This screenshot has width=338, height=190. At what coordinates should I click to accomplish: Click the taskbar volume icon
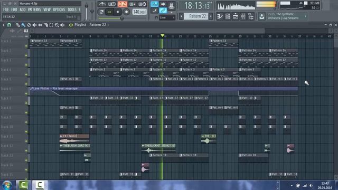click(x=311, y=185)
